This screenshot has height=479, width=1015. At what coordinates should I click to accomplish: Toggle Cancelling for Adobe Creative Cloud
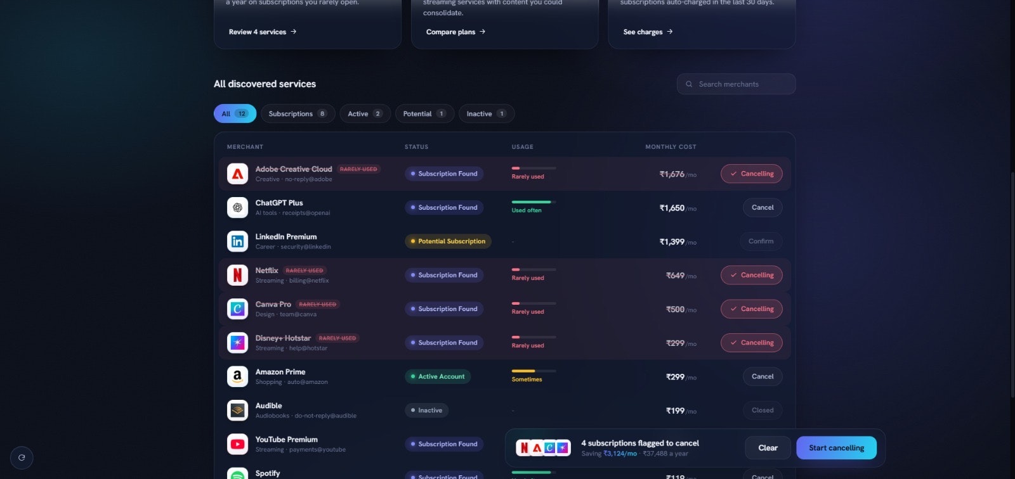click(x=751, y=174)
